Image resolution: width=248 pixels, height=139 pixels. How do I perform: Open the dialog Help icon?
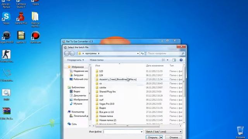[x=181, y=60]
